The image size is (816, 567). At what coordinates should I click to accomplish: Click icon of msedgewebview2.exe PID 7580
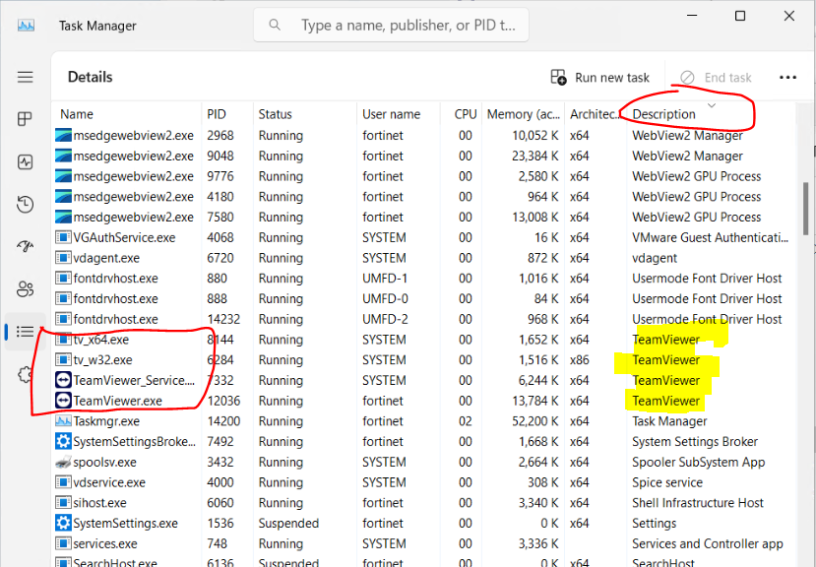(x=63, y=217)
